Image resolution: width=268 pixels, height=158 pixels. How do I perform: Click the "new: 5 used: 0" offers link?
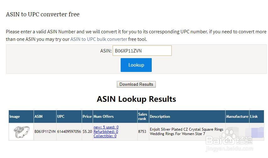pos(106,127)
